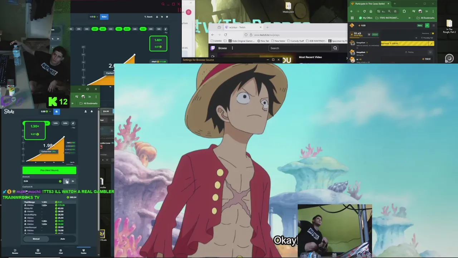Viewport: 458px width, 258px height.
Task: Open a new tab in the Firefox window
Action: coord(267,27)
